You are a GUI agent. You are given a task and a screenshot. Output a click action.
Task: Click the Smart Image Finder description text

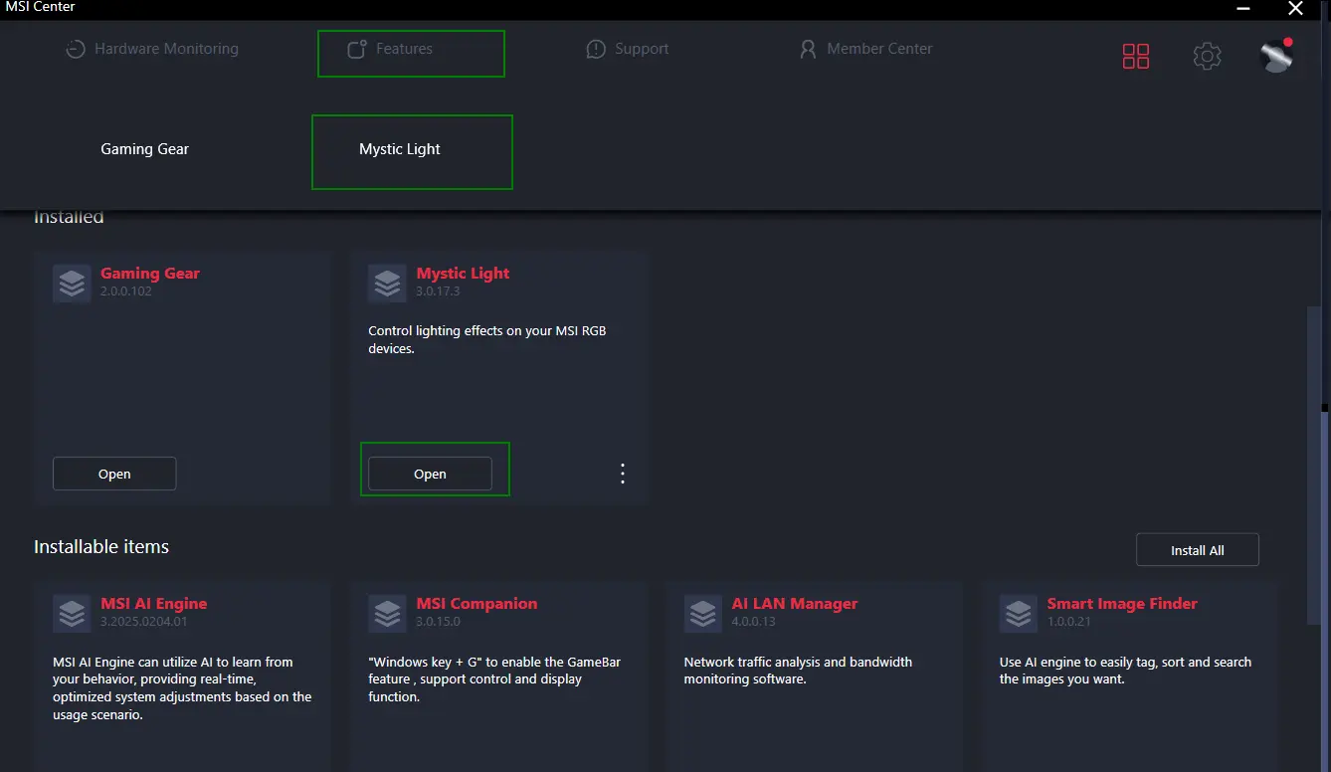pyautogui.click(x=1125, y=671)
